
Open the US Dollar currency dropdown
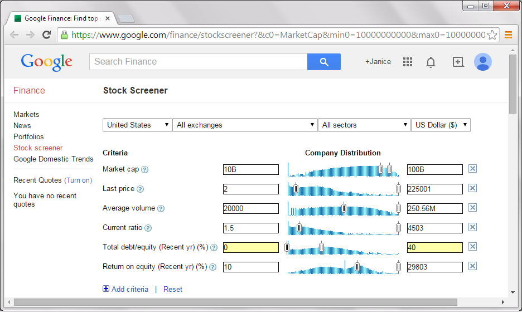click(441, 125)
